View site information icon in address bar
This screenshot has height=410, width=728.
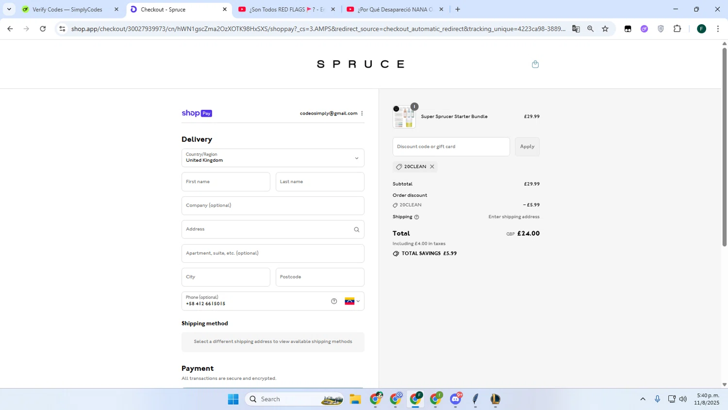coord(62,29)
